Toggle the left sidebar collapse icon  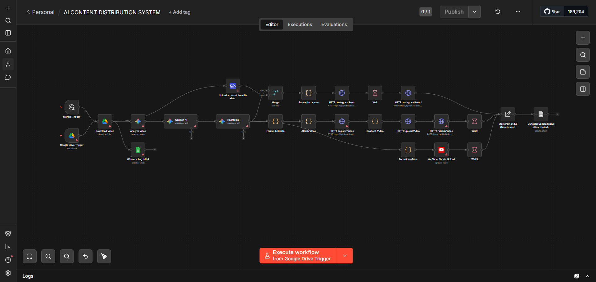[8, 33]
